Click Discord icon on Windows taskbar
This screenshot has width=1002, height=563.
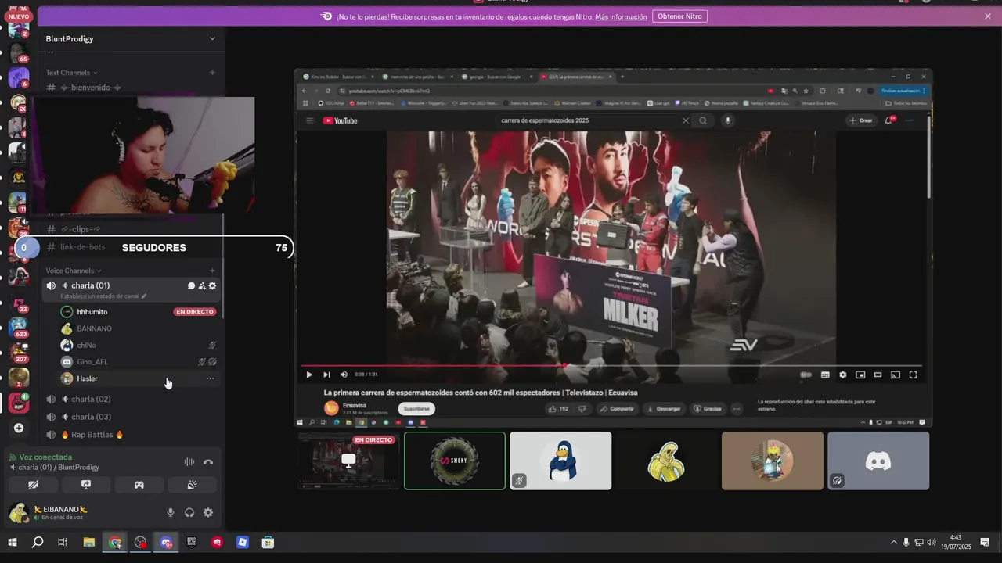coord(166,542)
